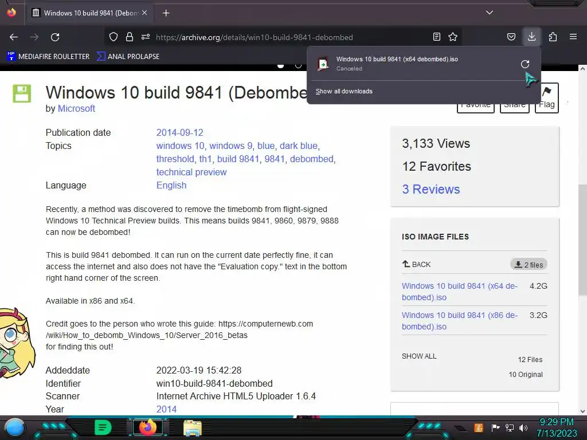Click Show all downloads
The height and width of the screenshot is (440, 587).
click(344, 91)
